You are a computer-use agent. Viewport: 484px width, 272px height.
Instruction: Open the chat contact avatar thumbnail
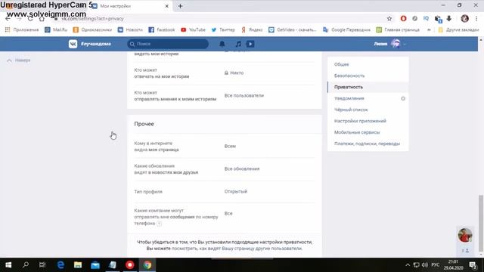tap(465, 235)
